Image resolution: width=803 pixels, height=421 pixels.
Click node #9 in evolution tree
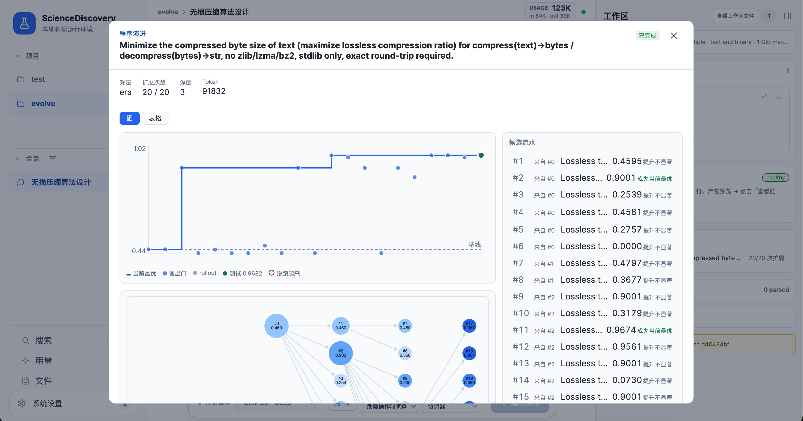pos(405,381)
